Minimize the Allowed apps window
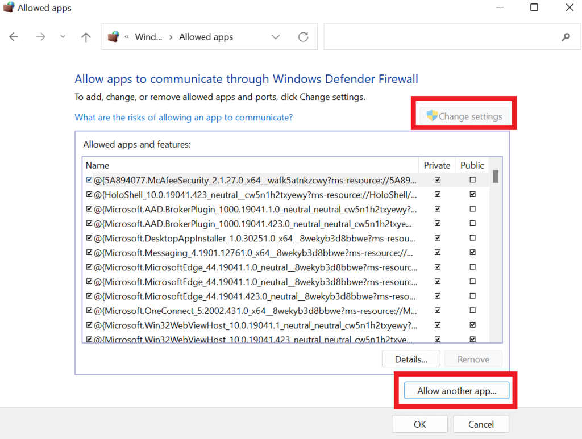The image size is (582, 439). 500,7
